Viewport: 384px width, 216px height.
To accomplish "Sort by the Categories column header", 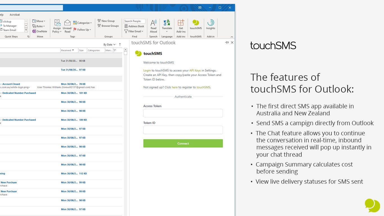I will (96, 50).
